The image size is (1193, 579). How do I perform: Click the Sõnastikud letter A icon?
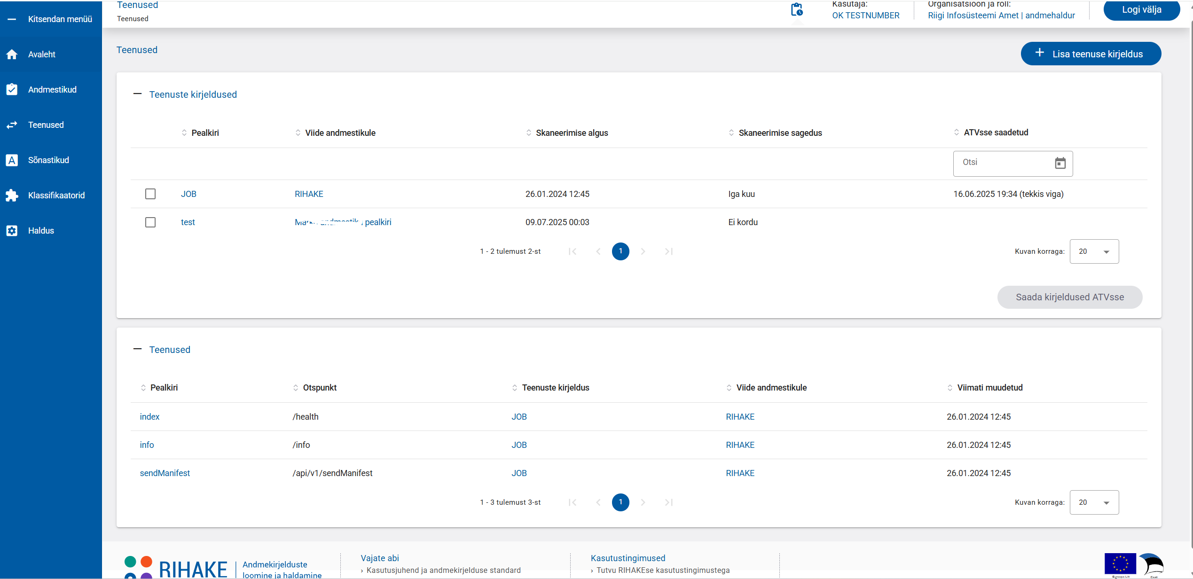coord(12,160)
